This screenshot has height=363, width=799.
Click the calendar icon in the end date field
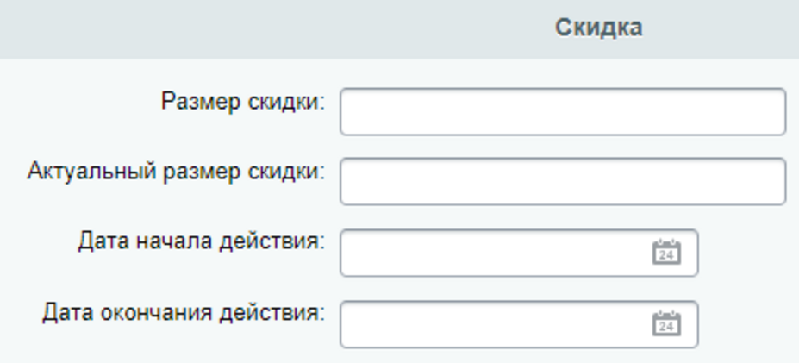click(666, 323)
